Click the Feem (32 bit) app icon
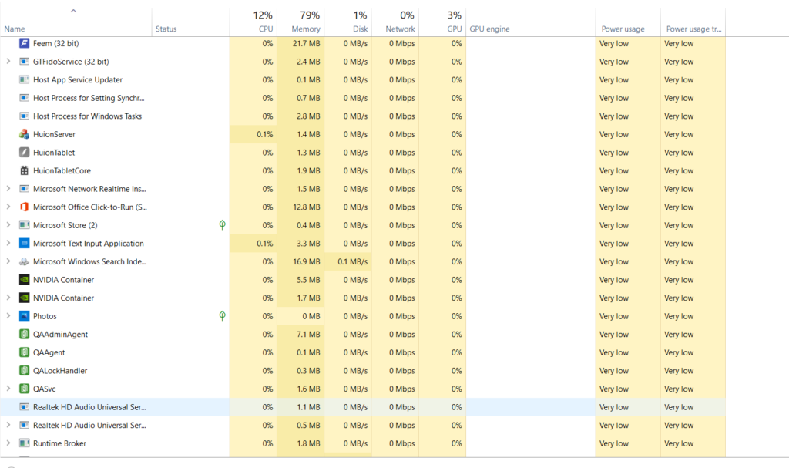 24,43
